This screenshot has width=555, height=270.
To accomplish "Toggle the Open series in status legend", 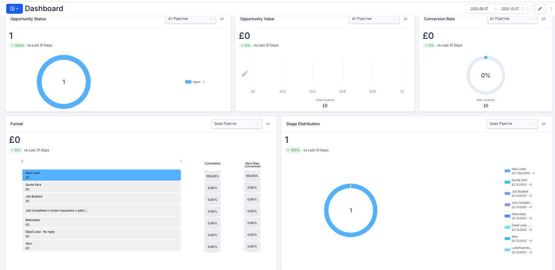I will point(195,82).
